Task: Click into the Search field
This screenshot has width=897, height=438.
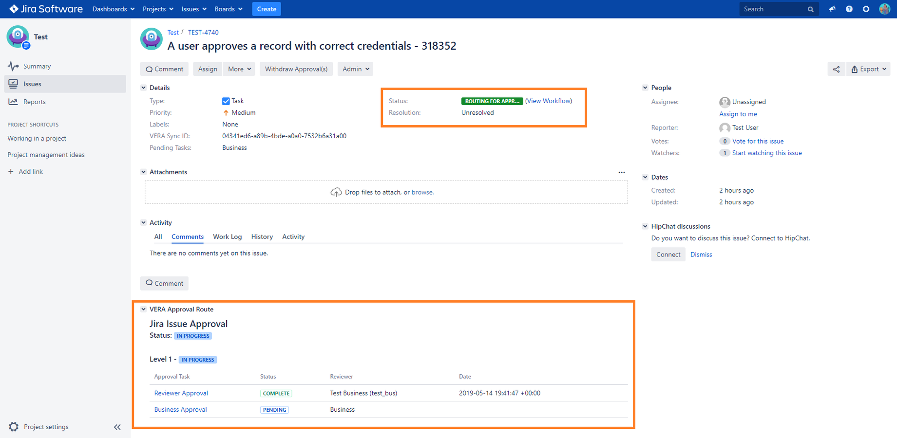Action: tap(773, 9)
